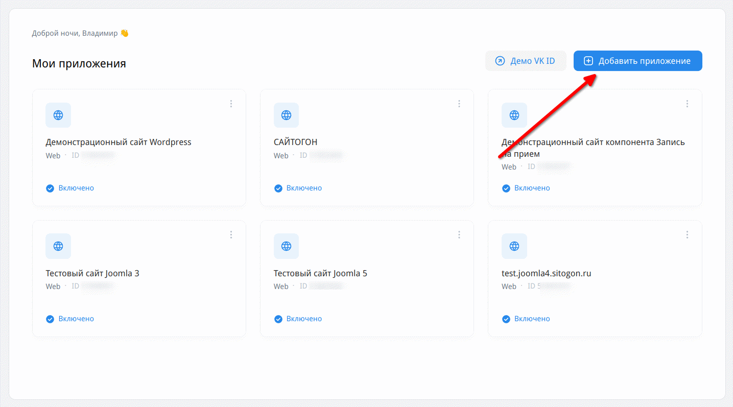Open 'Демонстрационный сайт компонента Запись на прием' title
The image size is (733, 407).
(x=593, y=148)
